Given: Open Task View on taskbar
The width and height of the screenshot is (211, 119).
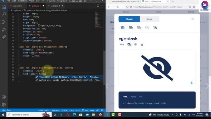Looking at the screenshot, I should point(61,115).
